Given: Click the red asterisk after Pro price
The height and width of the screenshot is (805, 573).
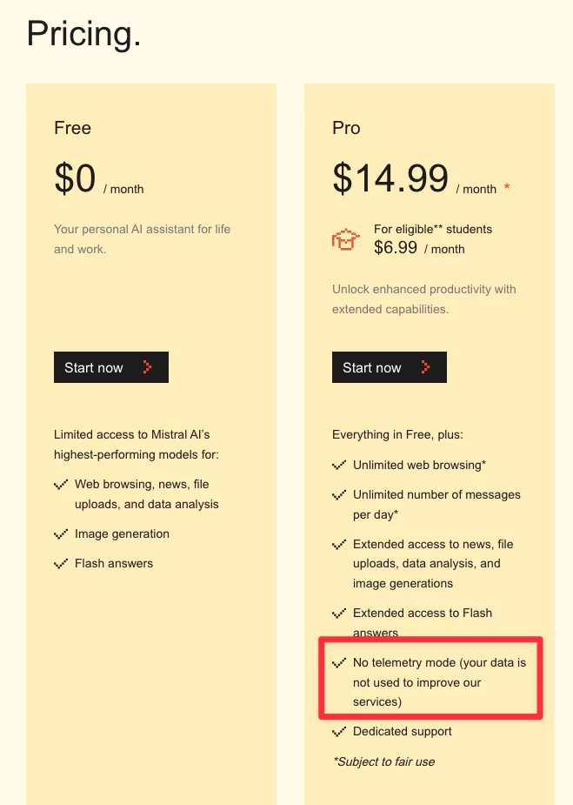Looking at the screenshot, I should [507, 188].
